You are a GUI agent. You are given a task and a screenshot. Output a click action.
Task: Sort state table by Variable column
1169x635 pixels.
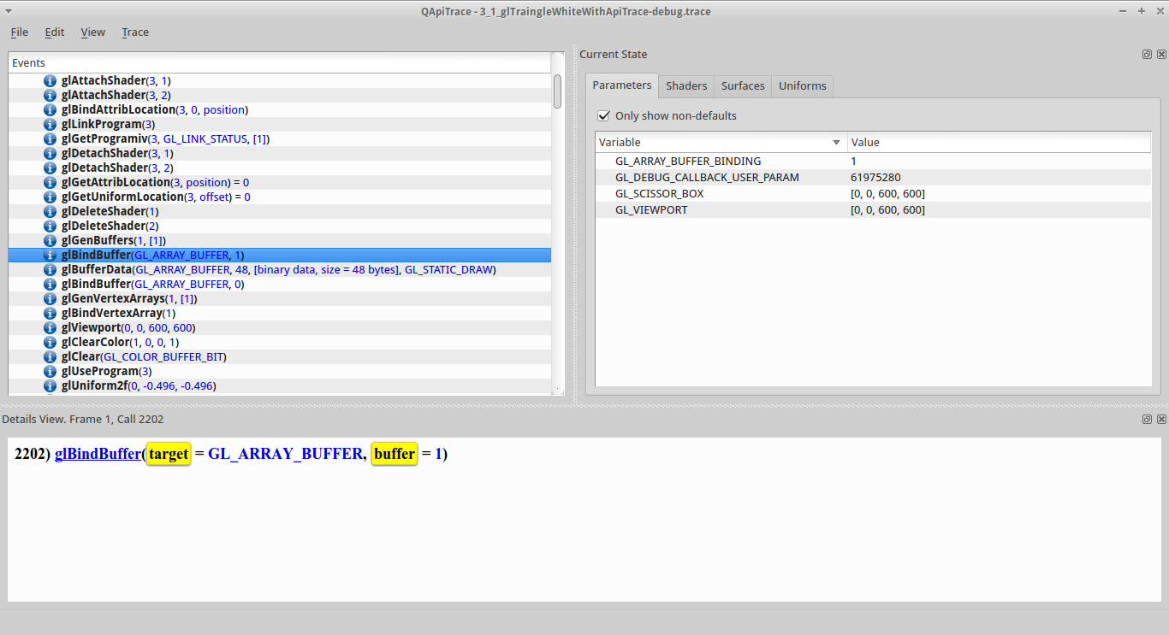point(721,142)
